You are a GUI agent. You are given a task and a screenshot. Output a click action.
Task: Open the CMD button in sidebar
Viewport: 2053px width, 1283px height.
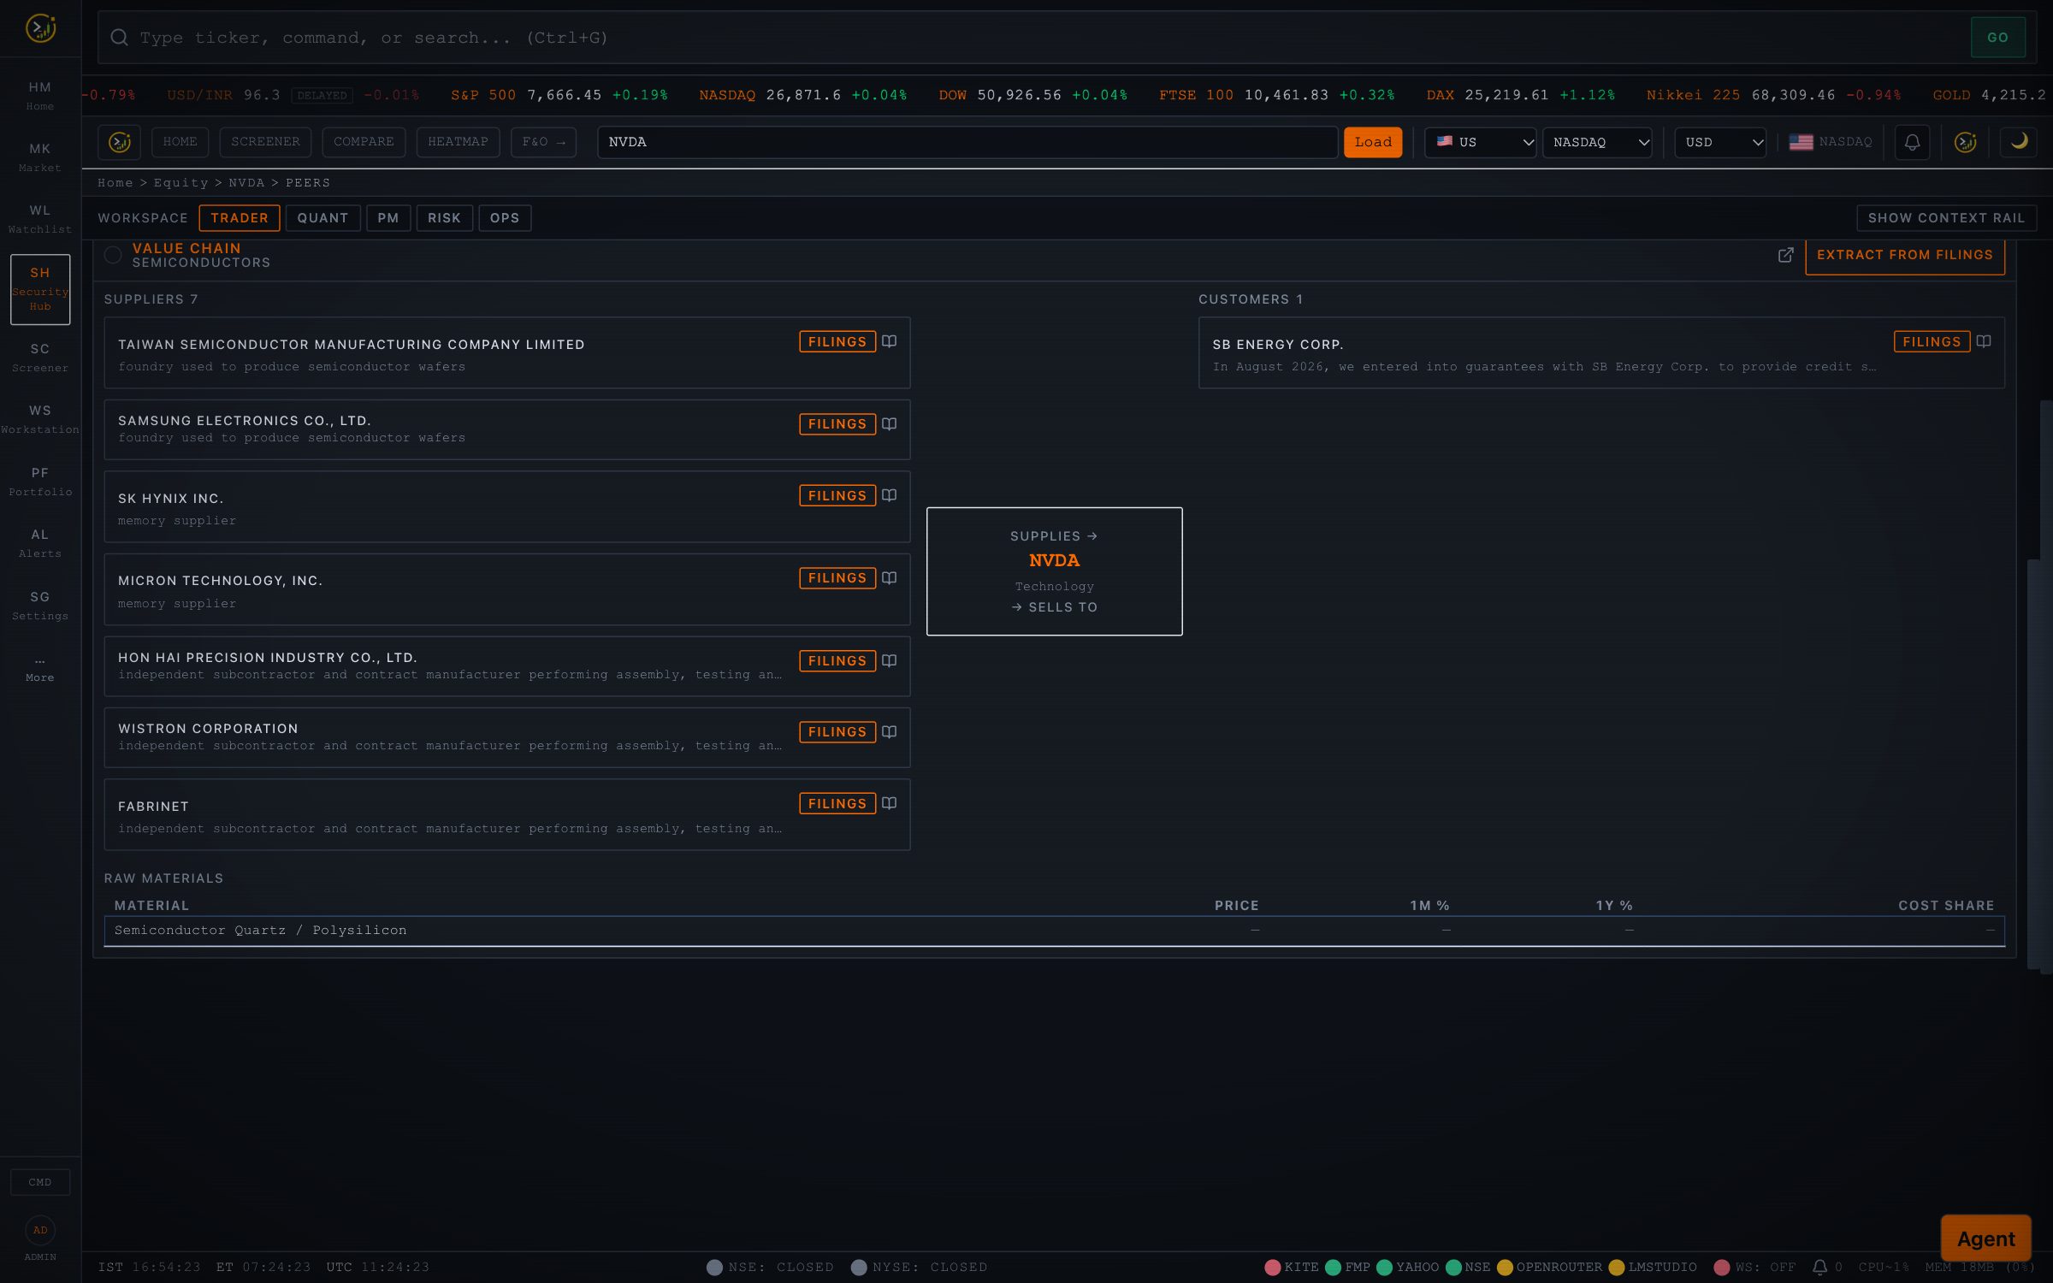point(40,1182)
